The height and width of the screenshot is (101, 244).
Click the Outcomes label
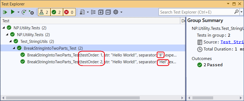click(202, 59)
